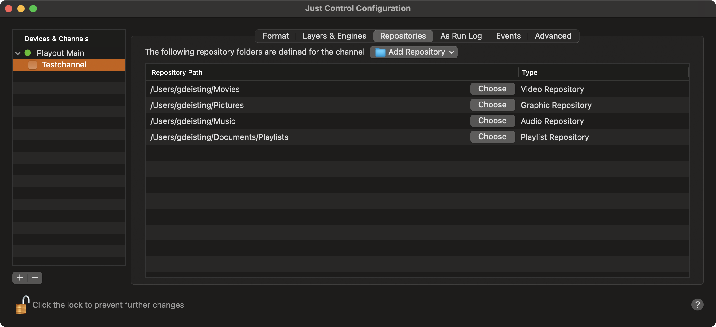Choose a folder for the Playlist Repository
Viewport: 716px width, 327px height.
point(492,137)
